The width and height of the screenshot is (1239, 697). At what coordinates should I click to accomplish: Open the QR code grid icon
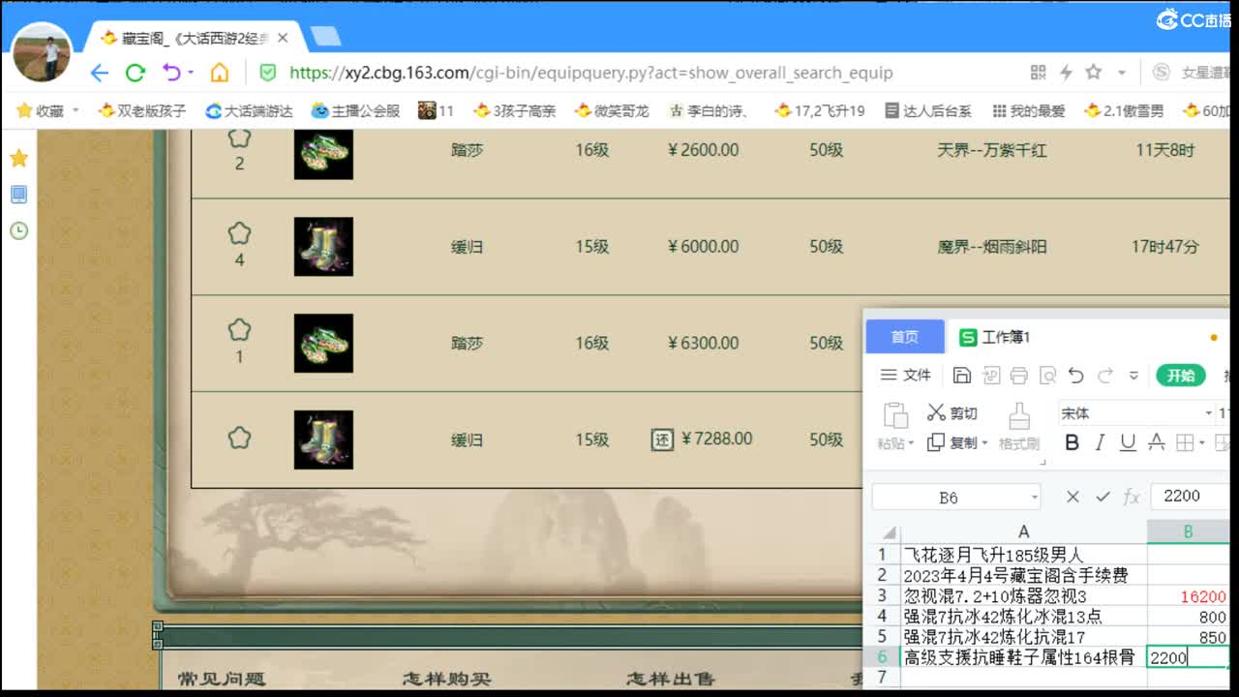tap(1039, 73)
